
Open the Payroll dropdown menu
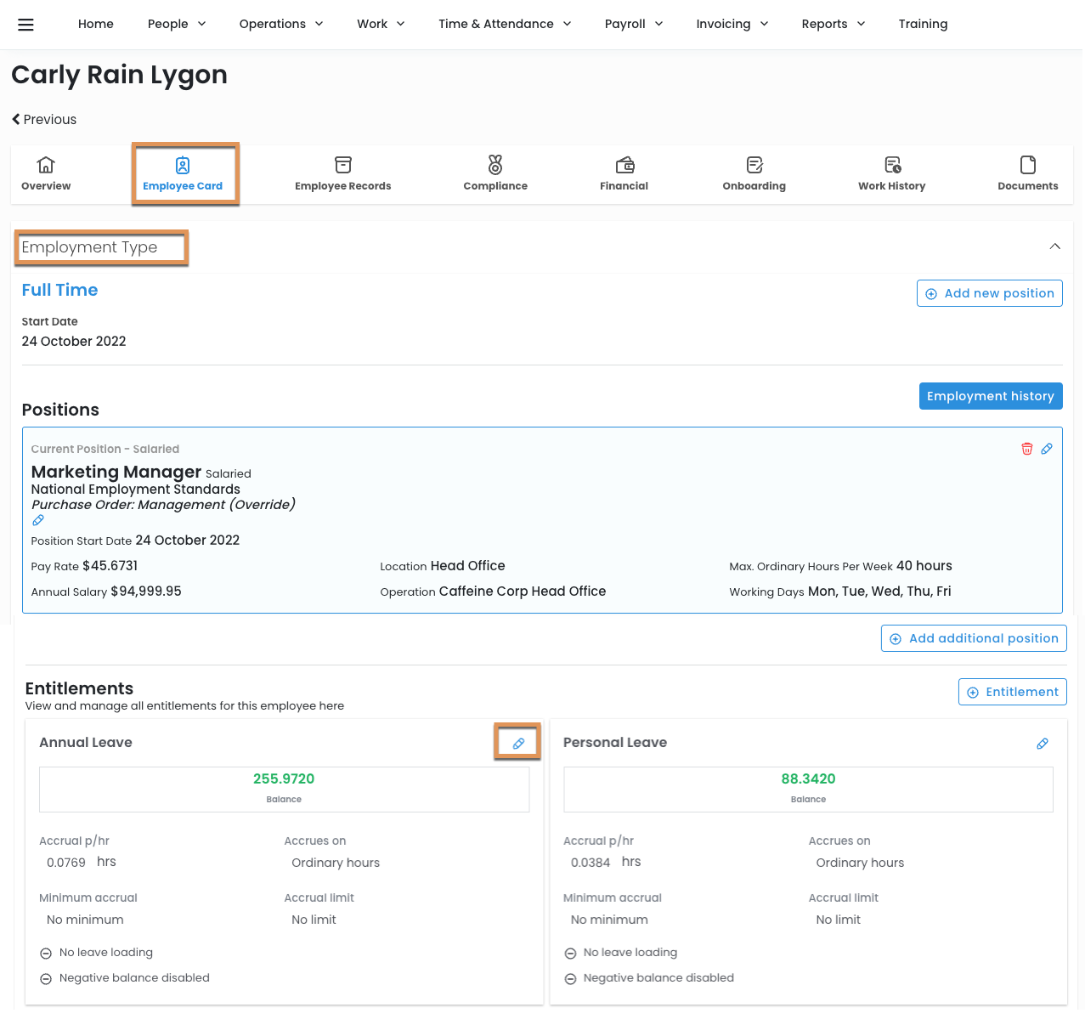pyautogui.click(x=633, y=24)
